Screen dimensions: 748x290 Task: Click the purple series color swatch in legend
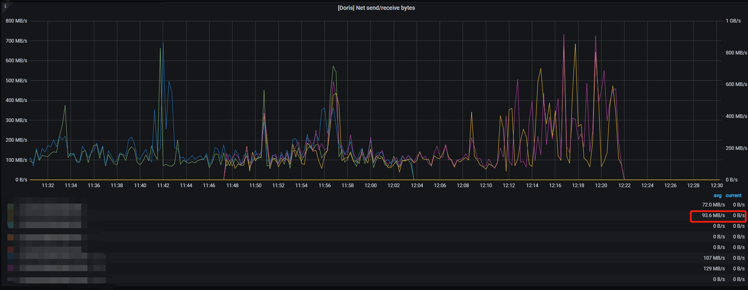11,268
